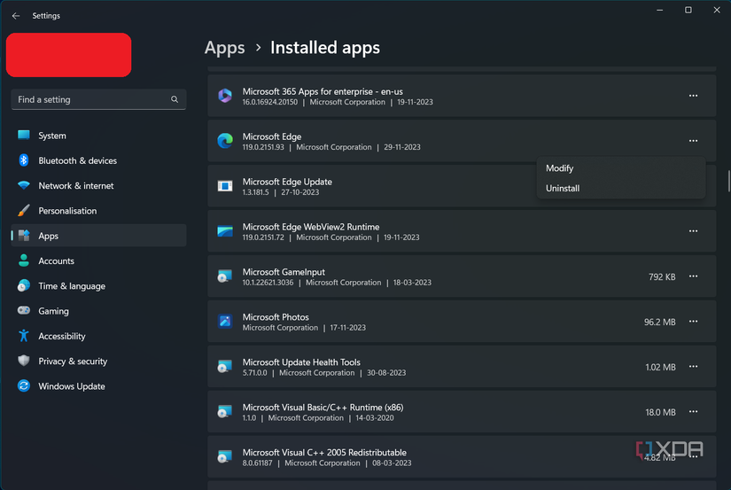Click the Edge WebView2 Runtime icon
The image size is (731, 490).
(225, 231)
